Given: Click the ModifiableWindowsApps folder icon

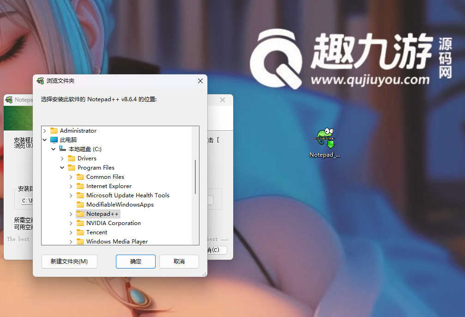Looking at the screenshot, I should pyautogui.click(x=80, y=205).
